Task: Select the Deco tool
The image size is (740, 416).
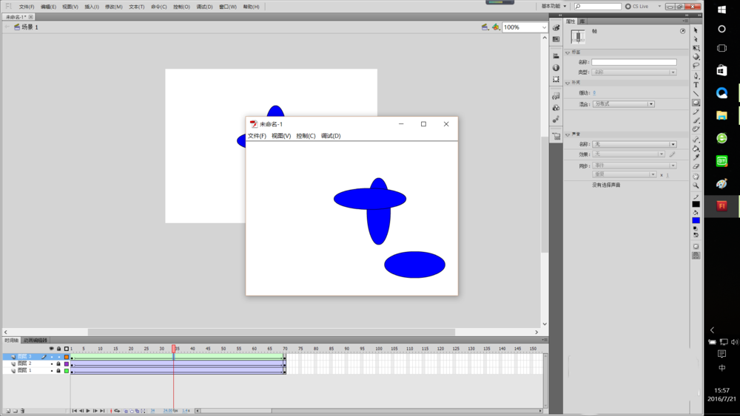Action: click(x=696, y=129)
